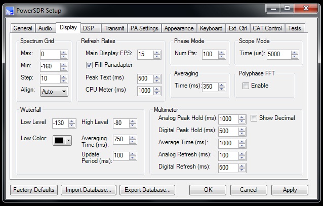
Task: Increase Waterfall Averaging Time value
Action: [x=133, y=137]
